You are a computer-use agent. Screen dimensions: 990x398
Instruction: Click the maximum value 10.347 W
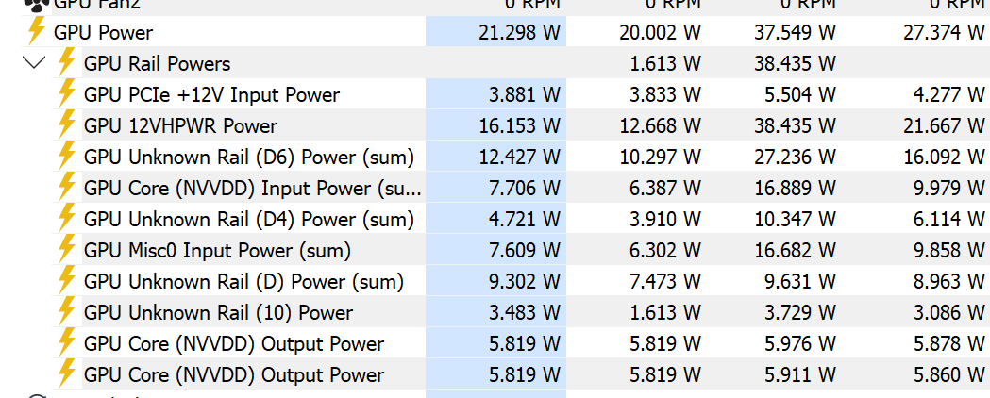click(x=795, y=220)
